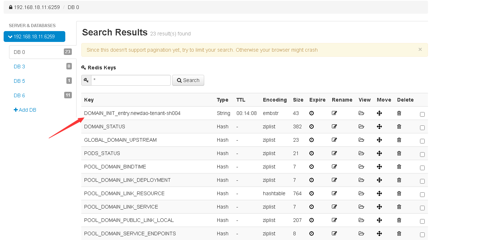Set expire on POOL_DOMAIN_LINK_RESOURCE key
Viewport: 490px width, 240px height.
click(312, 193)
